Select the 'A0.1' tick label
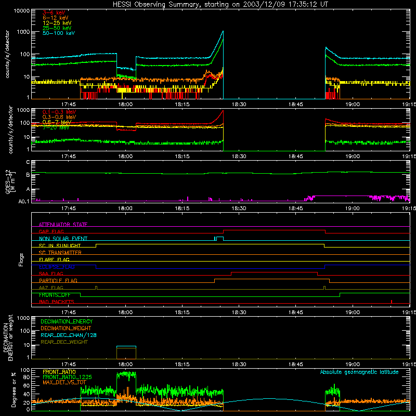 click(x=24, y=202)
